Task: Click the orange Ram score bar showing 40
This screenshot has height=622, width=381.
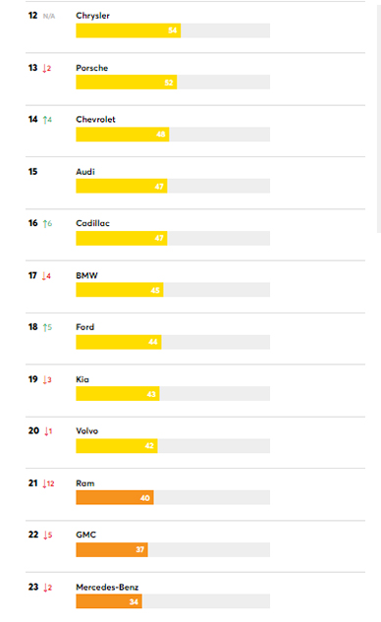Action: [x=115, y=497]
